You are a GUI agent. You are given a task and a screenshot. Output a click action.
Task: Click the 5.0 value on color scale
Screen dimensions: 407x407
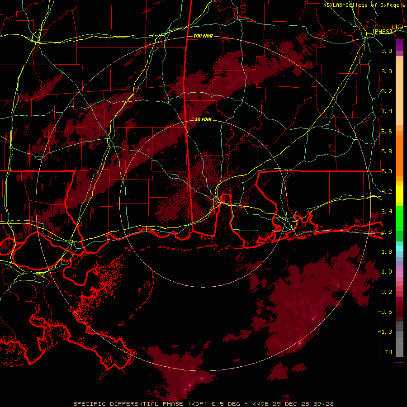coord(387,171)
